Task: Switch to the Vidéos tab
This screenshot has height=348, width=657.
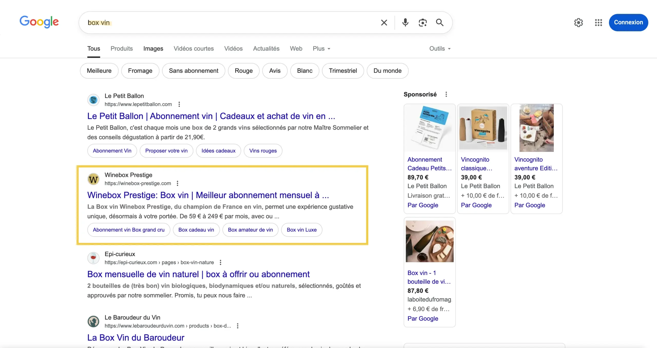Action: (x=233, y=49)
